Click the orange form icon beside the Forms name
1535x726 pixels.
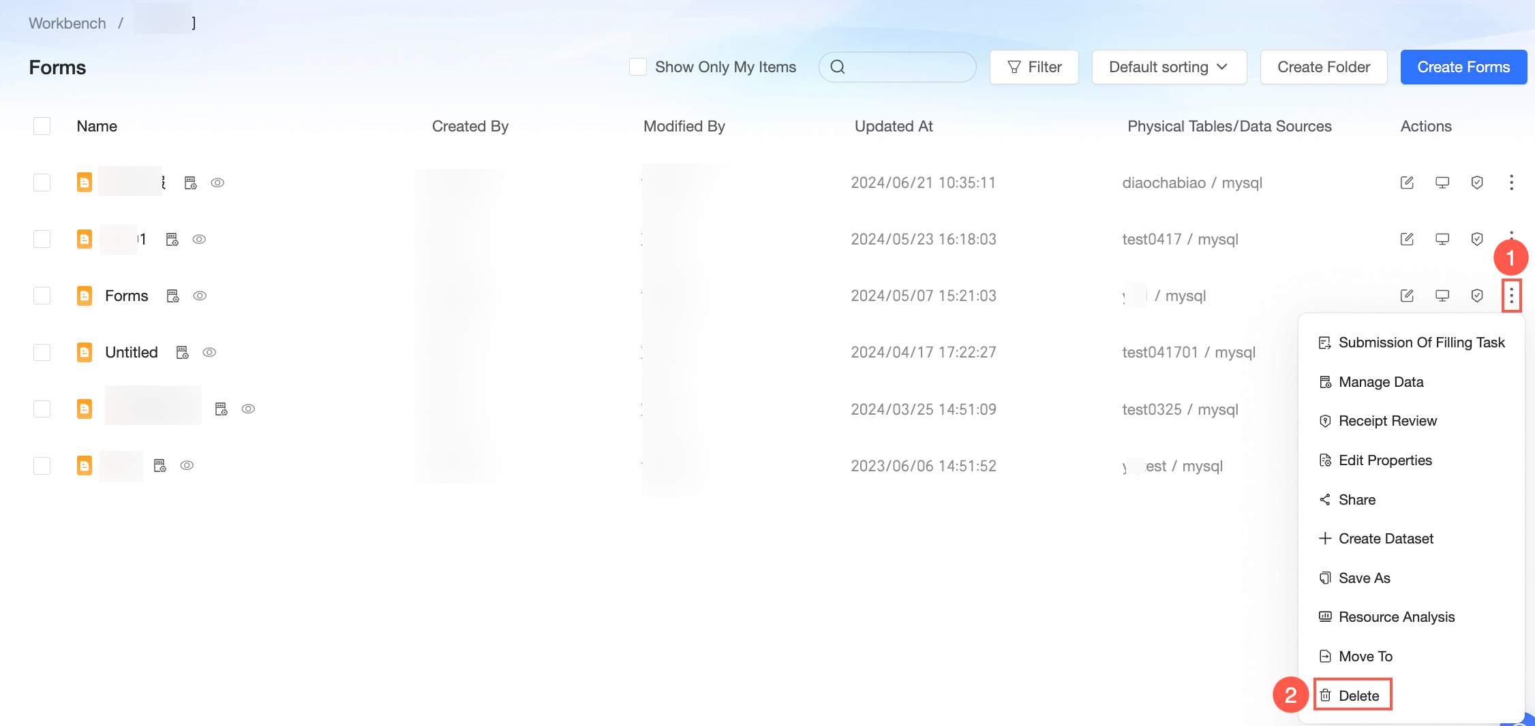coord(85,296)
